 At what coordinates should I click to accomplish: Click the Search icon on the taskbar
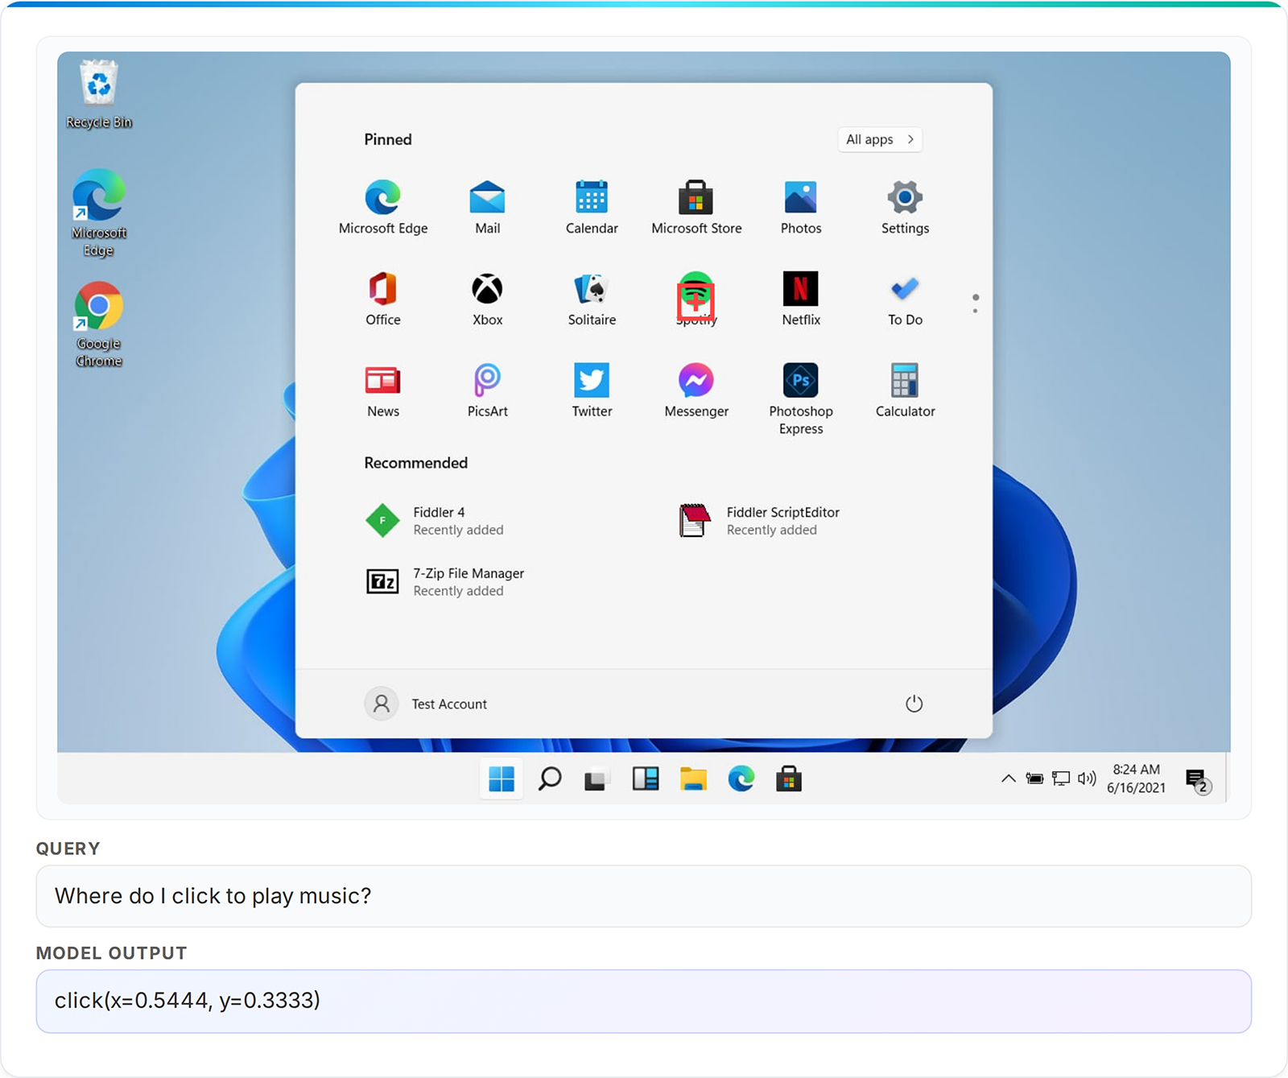(551, 779)
